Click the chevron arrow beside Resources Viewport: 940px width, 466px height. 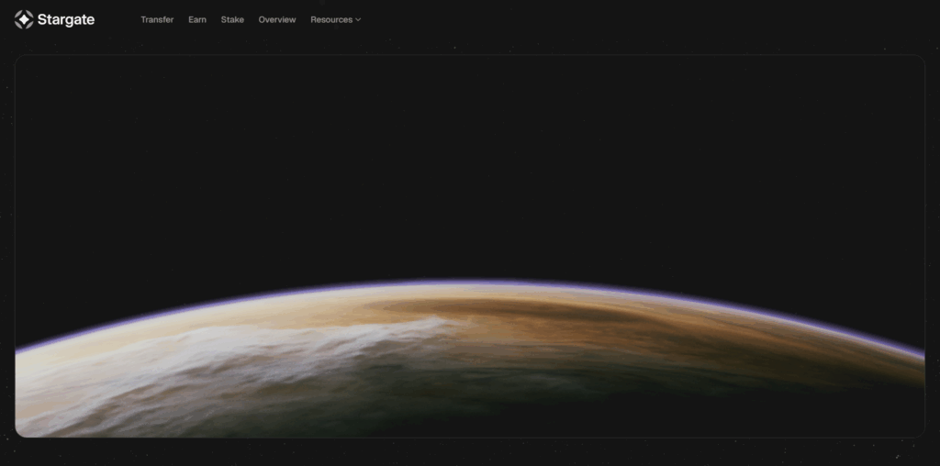[x=358, y=19]
